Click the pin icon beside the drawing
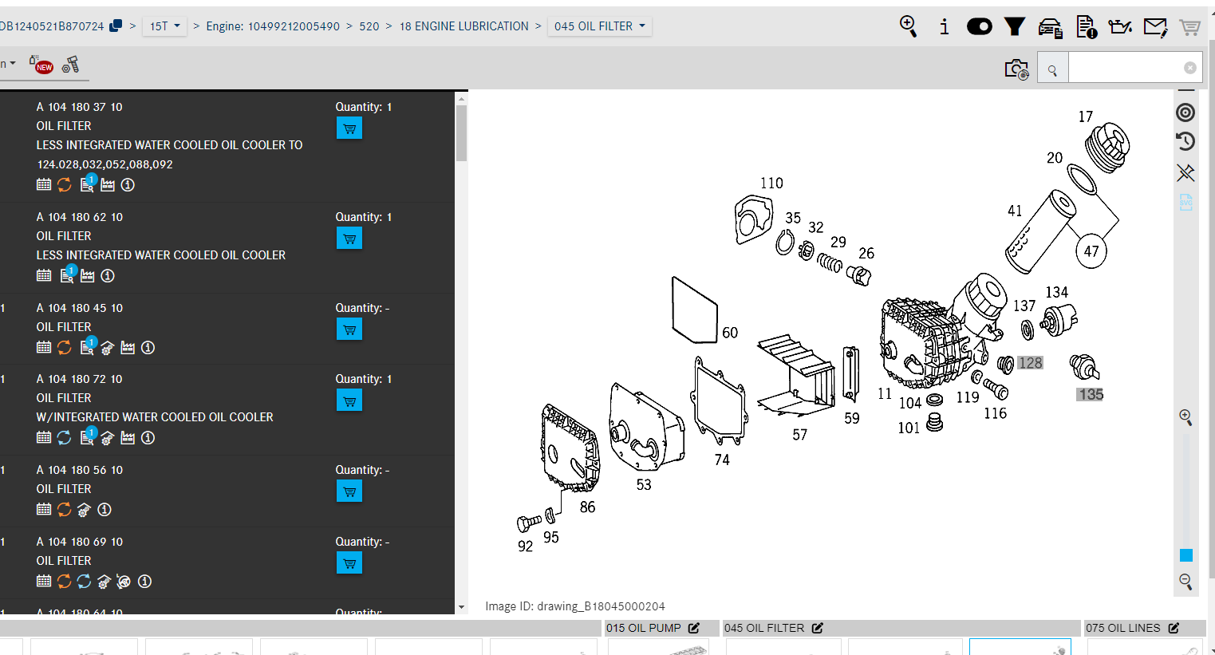Image resolution: width=1215 pixels, height=655 pixels. [x=1185, y=172]
